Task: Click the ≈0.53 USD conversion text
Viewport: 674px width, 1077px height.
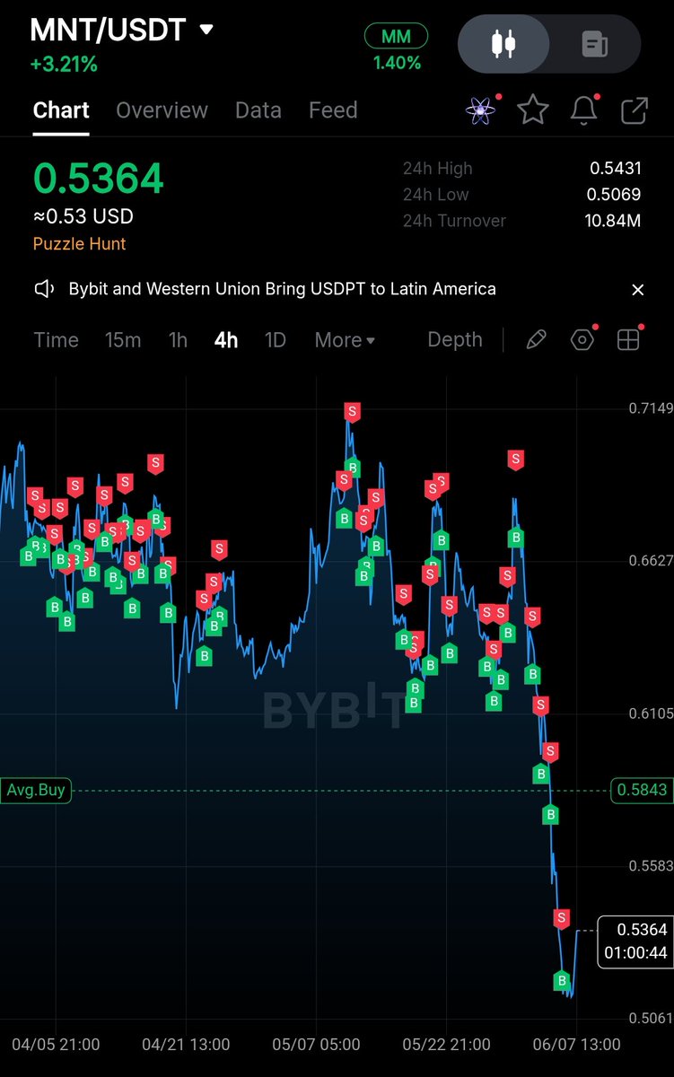Action: (83, 216)
